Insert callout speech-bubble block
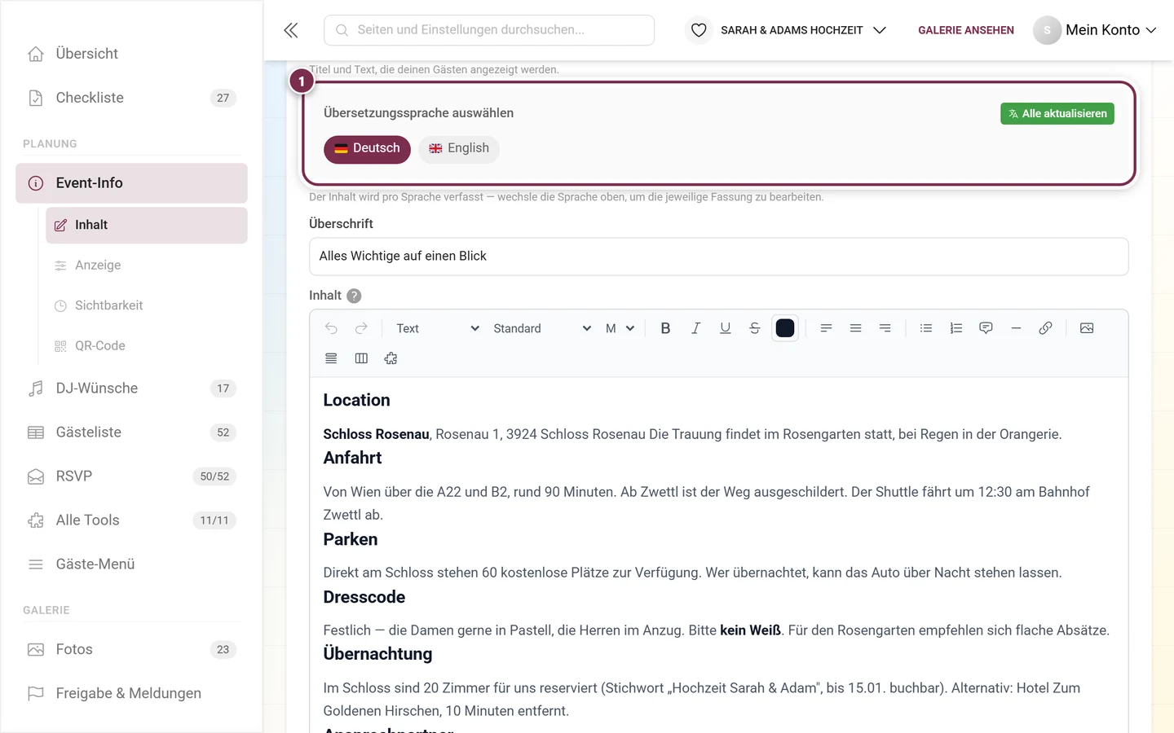This screenshot has height=733, width=1174. click(986, 328)
